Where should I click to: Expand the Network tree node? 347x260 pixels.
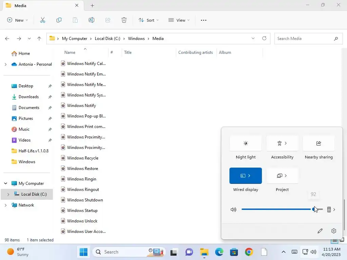coord(5,205)
